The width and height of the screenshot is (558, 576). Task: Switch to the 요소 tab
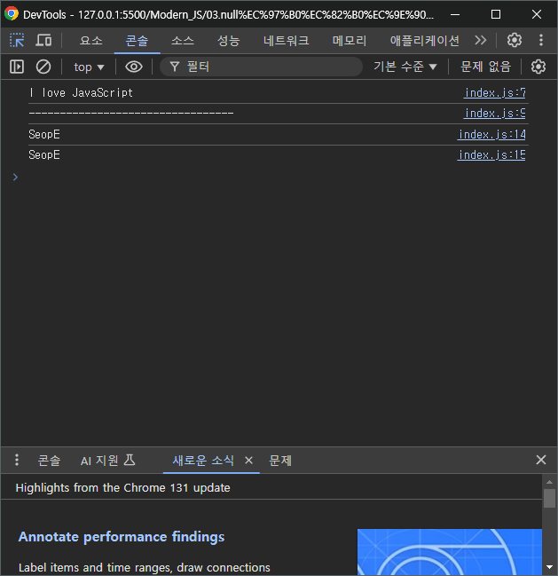[91, 40]
